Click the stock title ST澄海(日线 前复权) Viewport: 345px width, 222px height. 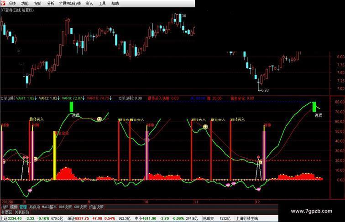pos(17,10)
